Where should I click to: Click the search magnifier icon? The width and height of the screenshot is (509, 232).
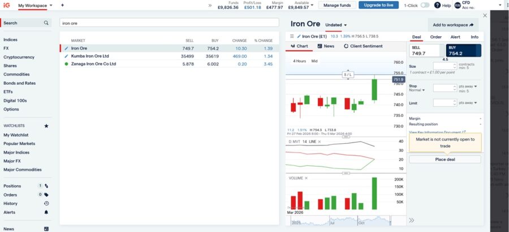(x=46, y=23)
